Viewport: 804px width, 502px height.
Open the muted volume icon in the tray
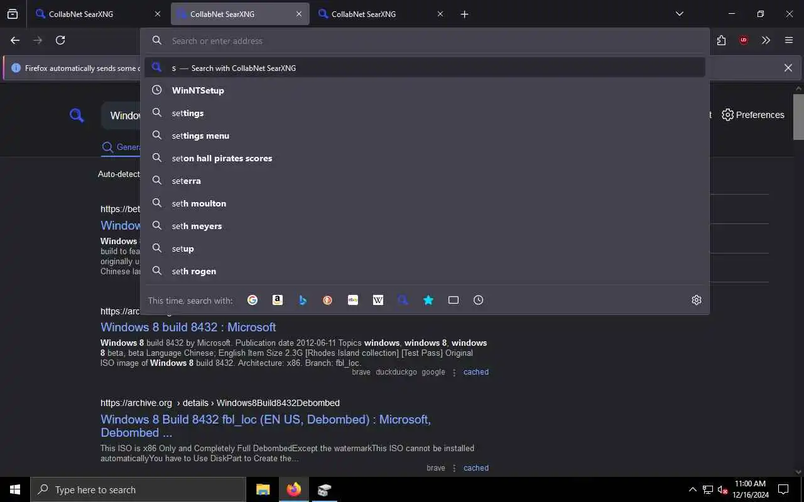722,489
